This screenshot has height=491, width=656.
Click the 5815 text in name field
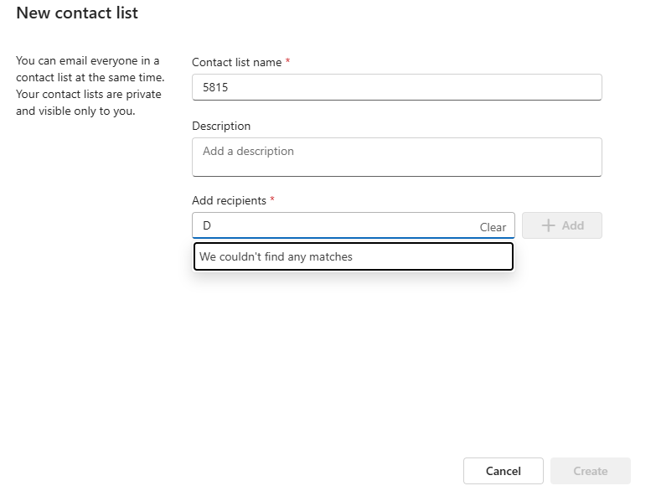215,87
